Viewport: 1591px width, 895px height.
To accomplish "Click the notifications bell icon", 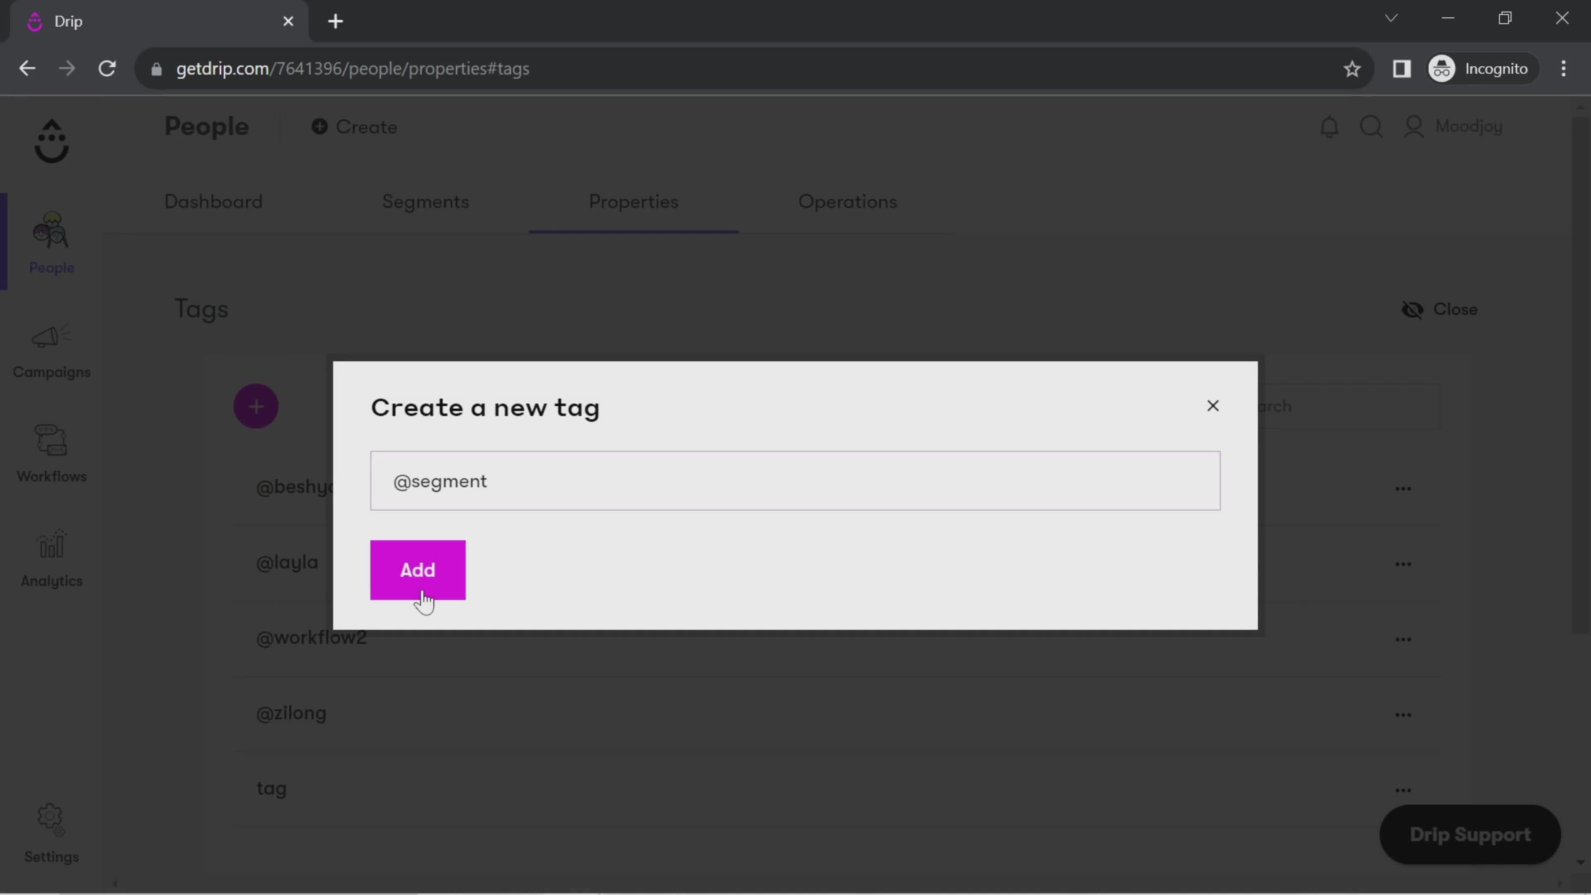I will pos(1329,126).
